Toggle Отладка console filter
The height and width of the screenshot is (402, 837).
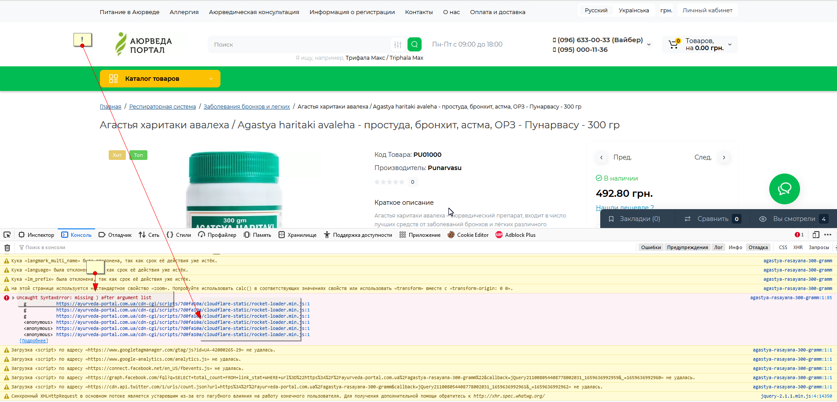click(758, 247)
